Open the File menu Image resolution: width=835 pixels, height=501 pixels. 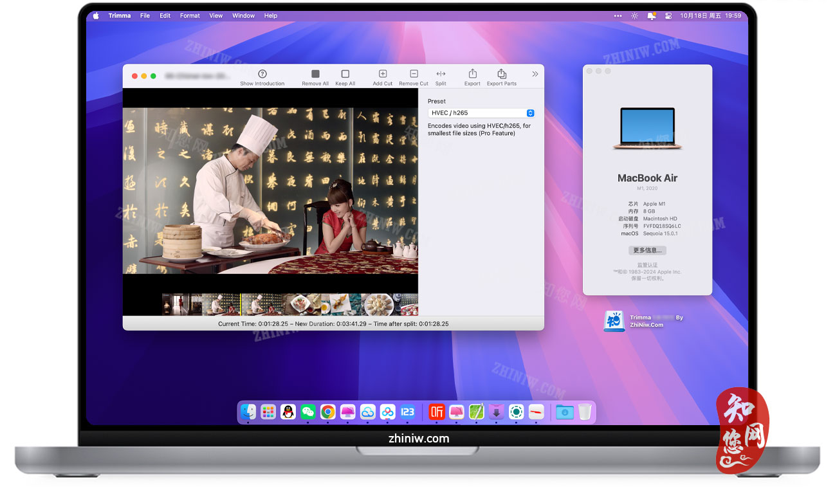(x=145, y=15)
